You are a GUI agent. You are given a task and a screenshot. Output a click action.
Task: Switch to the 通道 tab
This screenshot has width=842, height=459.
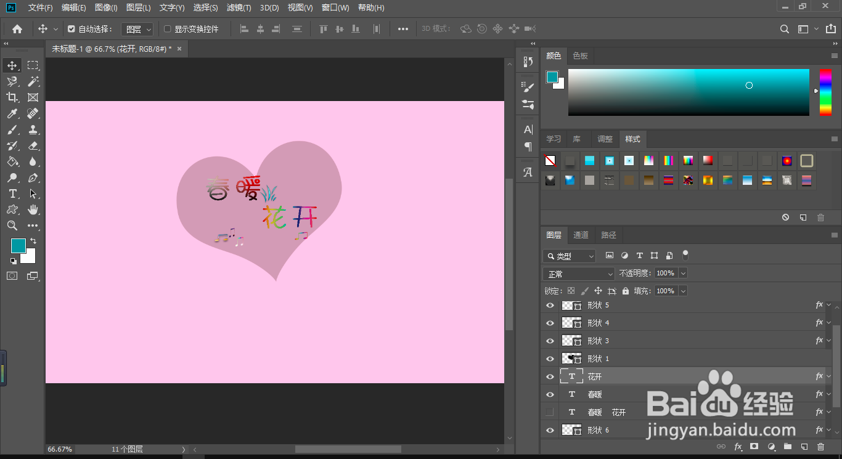click(x=581, y=235)
